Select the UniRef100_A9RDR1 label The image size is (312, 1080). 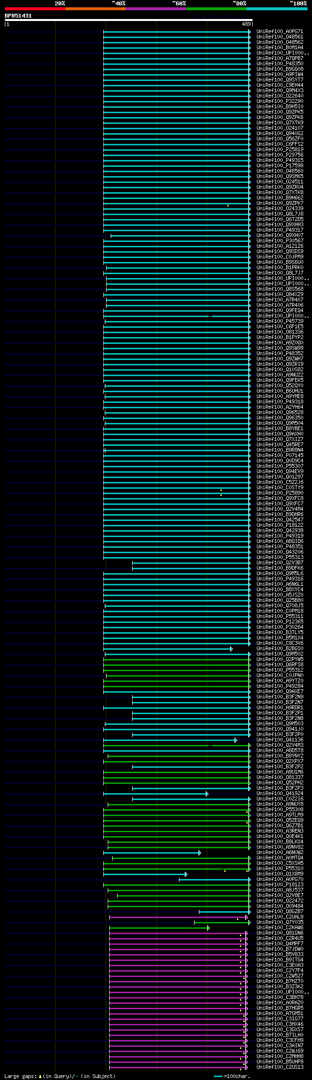click(x=280, y=708)
